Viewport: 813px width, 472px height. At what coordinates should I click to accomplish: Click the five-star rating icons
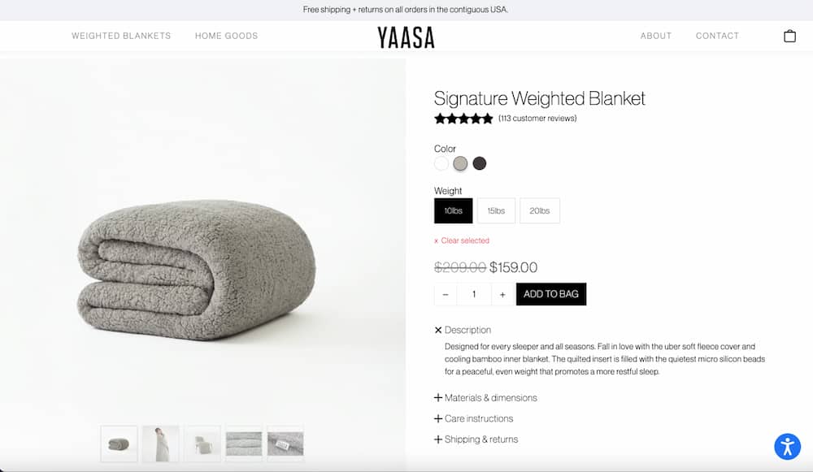point(463,119)
